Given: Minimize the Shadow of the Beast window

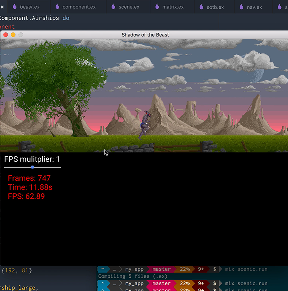Looking at the screenshot, I should (13, 35).
